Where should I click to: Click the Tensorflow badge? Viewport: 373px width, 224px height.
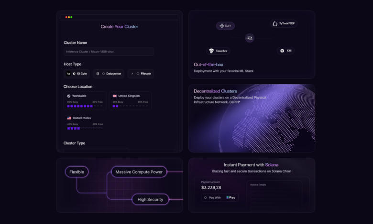click(x=219, y=51)
